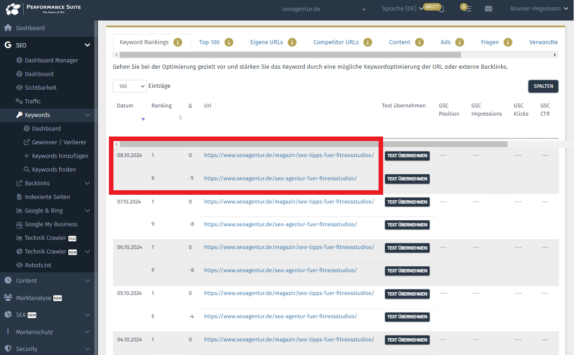
Task: Open the mail envelope icon
Action: [488, 9]
